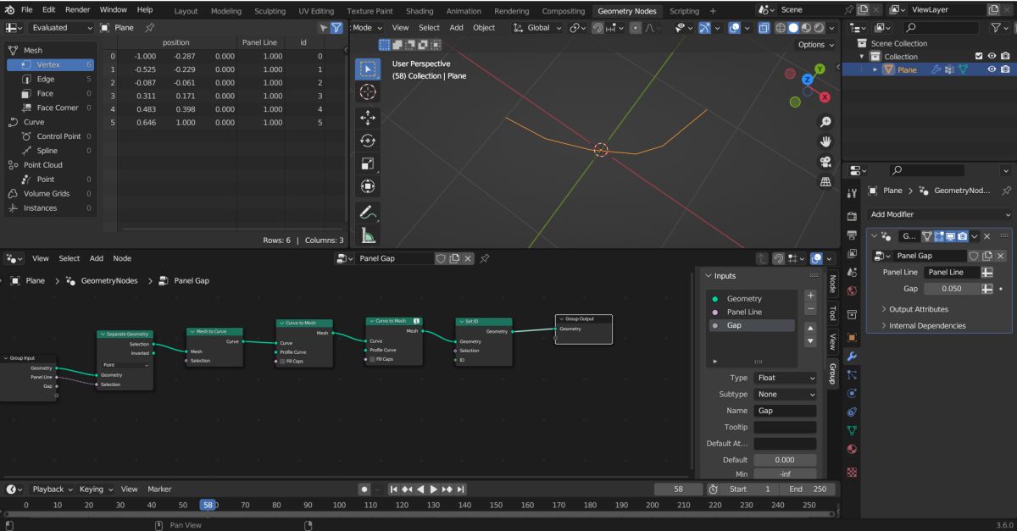
Task: Switch to the Animation workspace tab
Action: click(x=463, y=11)
